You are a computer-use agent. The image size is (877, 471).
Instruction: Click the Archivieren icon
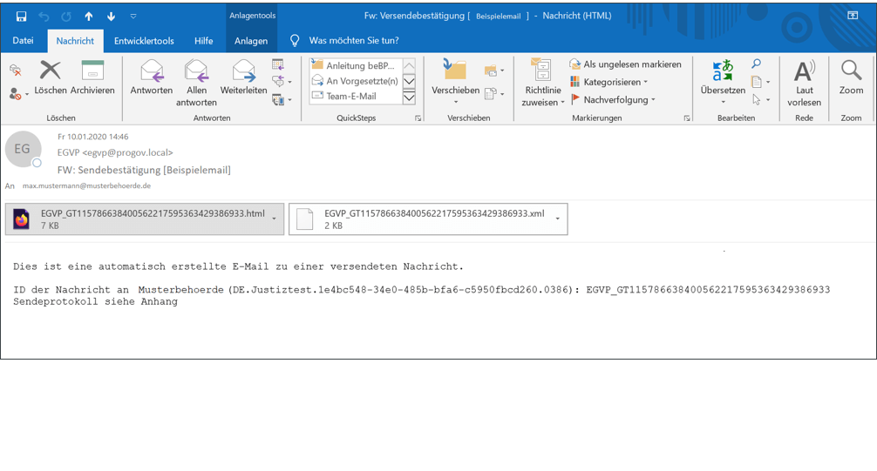pos(92,71)
